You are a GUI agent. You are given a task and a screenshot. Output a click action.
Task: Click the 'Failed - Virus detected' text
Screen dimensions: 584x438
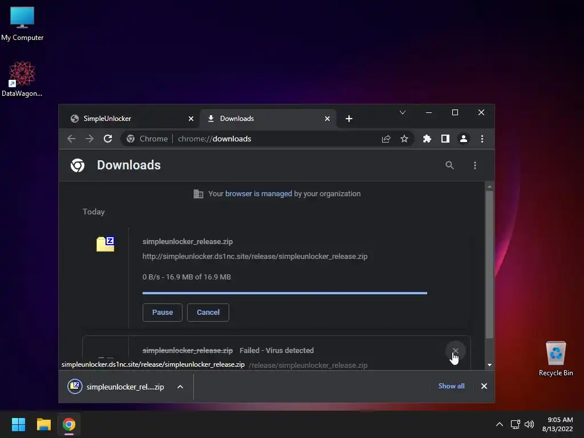coord(277,351)
